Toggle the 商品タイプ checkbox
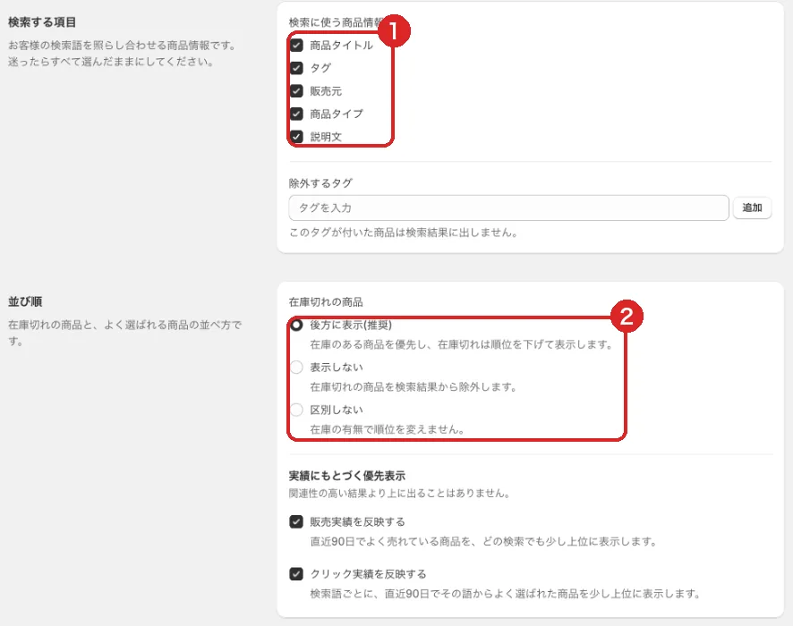This screenshot has height=626, width=793. [x=296, y=114]
